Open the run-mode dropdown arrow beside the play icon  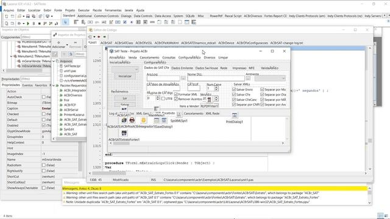tap(23, 23)
